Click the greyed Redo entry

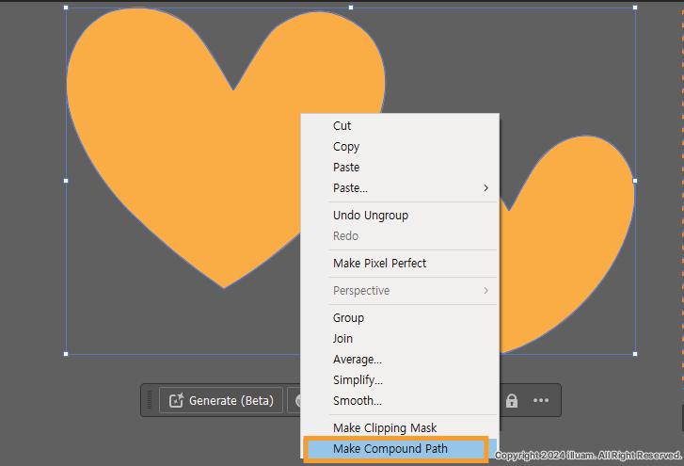coord(400,236)
